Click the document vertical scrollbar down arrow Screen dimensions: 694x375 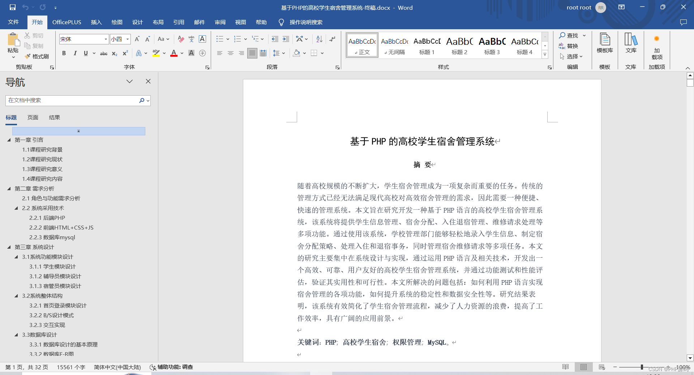pos(690,358)
